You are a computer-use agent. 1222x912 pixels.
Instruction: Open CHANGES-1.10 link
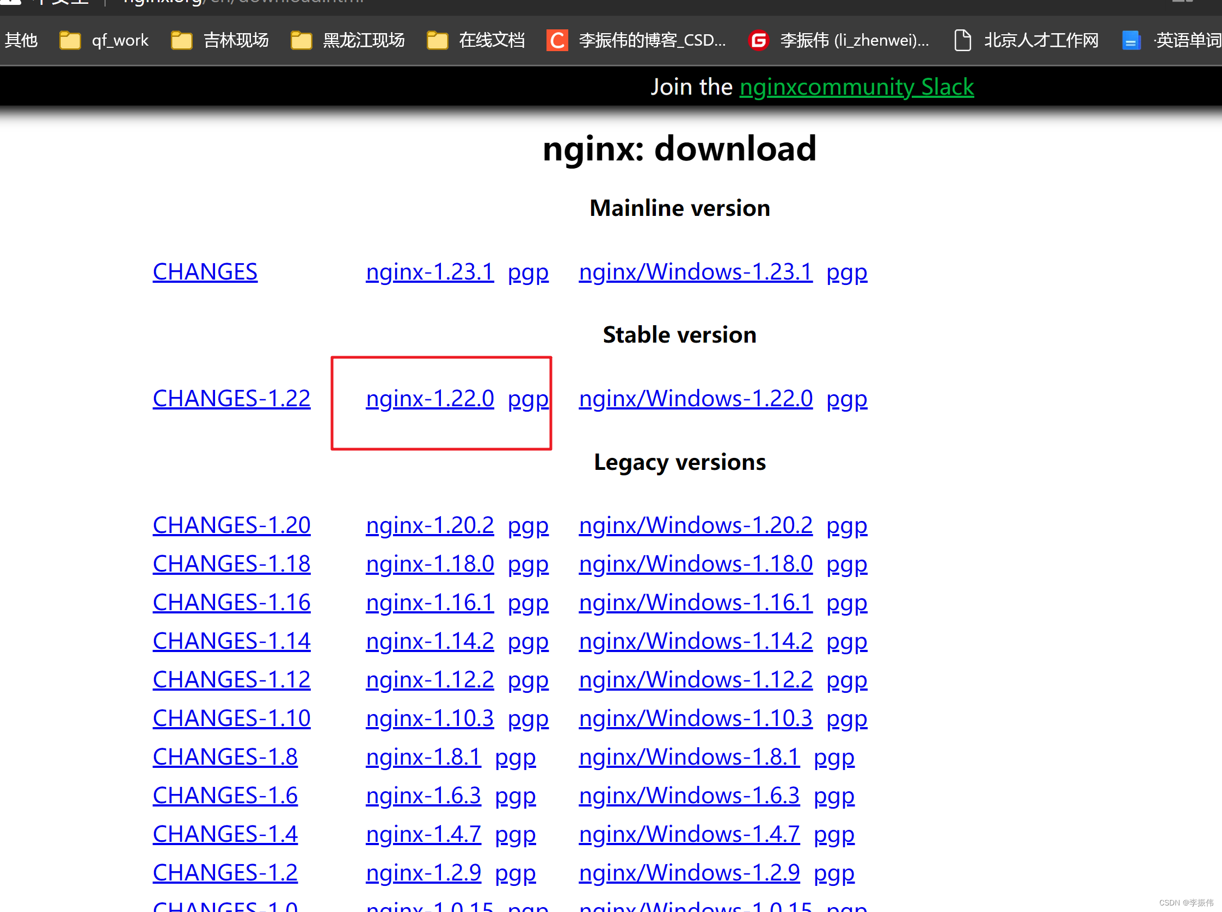231,719
